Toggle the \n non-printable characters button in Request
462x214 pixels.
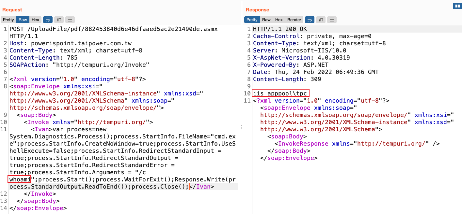[59, 20]
